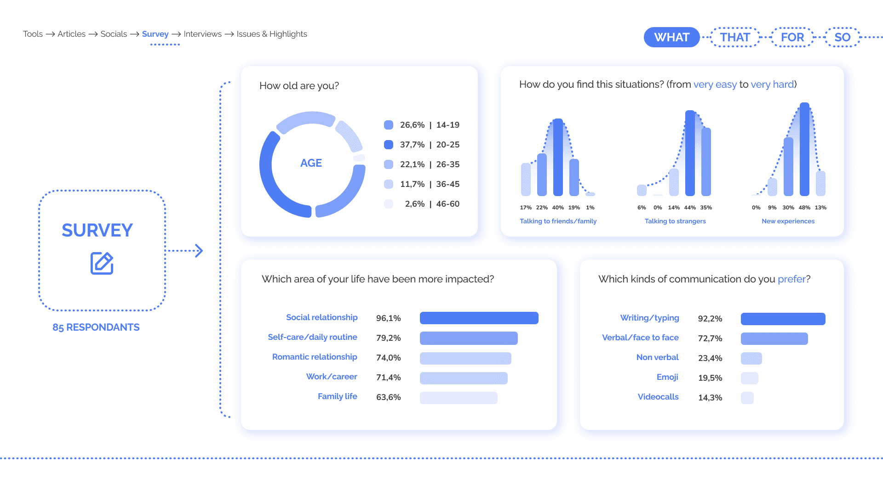Click the 'Romantic relationship' row label

pos(315,357)
